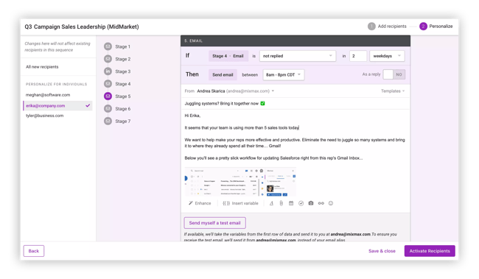Click the campaign title Q3 Campaign Sales Leadership

click(x=82, y=27)
